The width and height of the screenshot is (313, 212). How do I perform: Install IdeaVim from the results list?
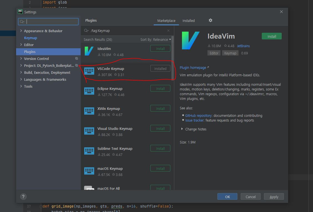pos(160,48)
